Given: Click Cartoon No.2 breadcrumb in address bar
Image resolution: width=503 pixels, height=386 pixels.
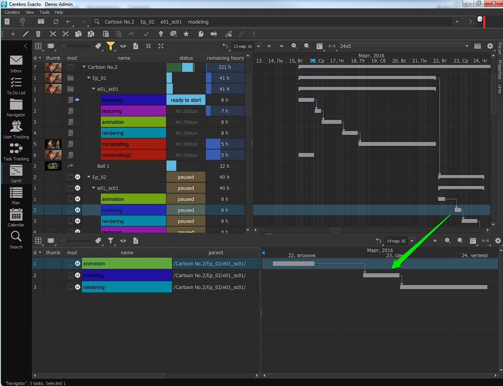Looking at the screenshot, I should coord(119,22).
